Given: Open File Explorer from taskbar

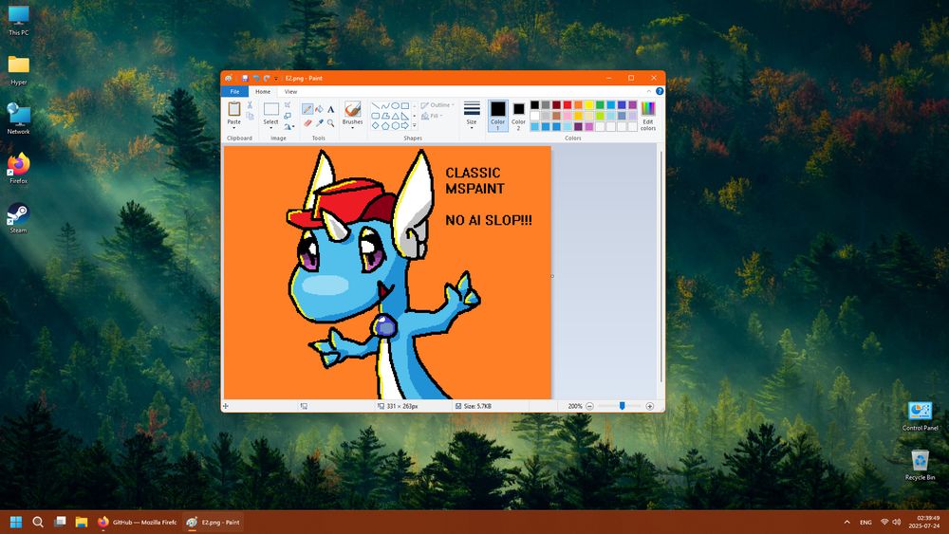Looking at the screenshot, I should [x=81, y=522].
